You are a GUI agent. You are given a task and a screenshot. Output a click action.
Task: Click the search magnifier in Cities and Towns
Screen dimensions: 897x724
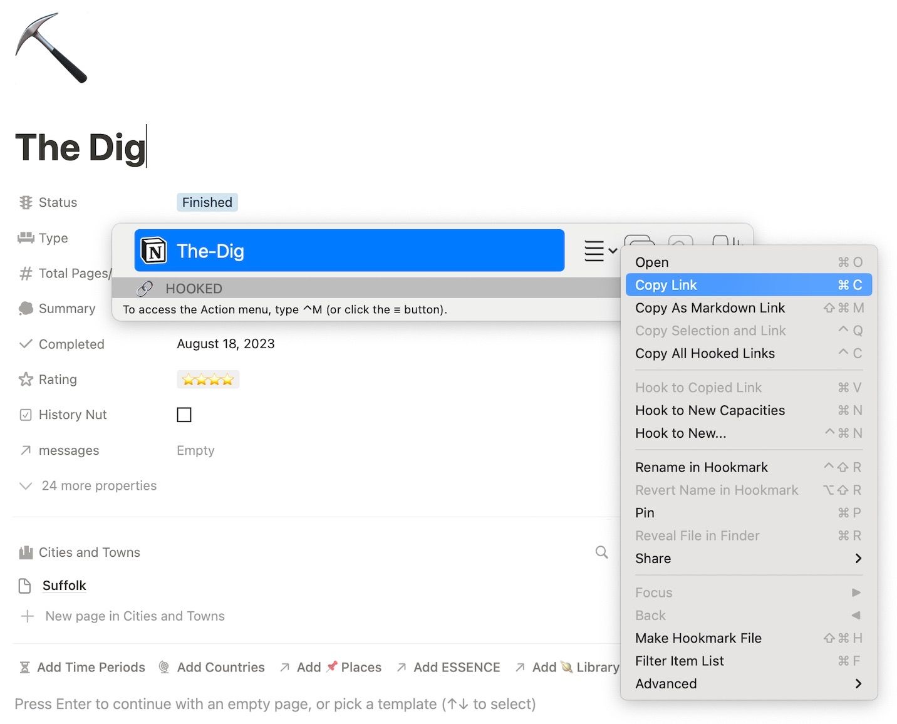click(x=601, y=552)
